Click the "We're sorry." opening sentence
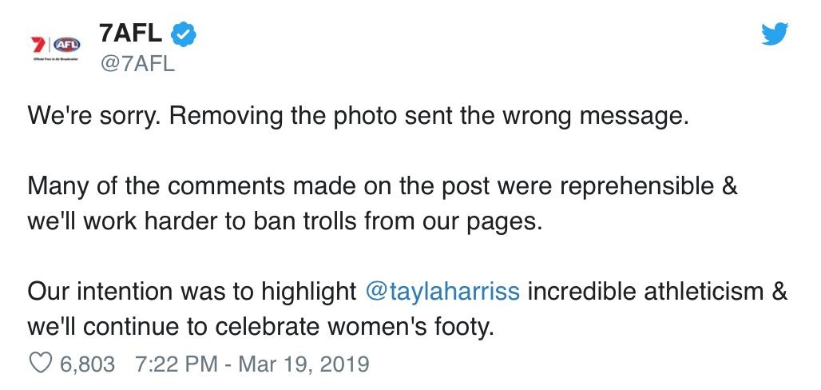 [x=95, y=116]
